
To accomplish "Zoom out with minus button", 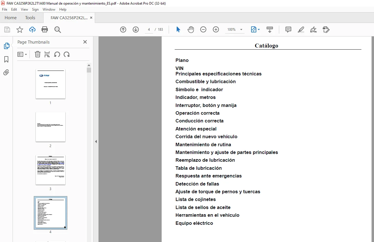I will [203, 30].
